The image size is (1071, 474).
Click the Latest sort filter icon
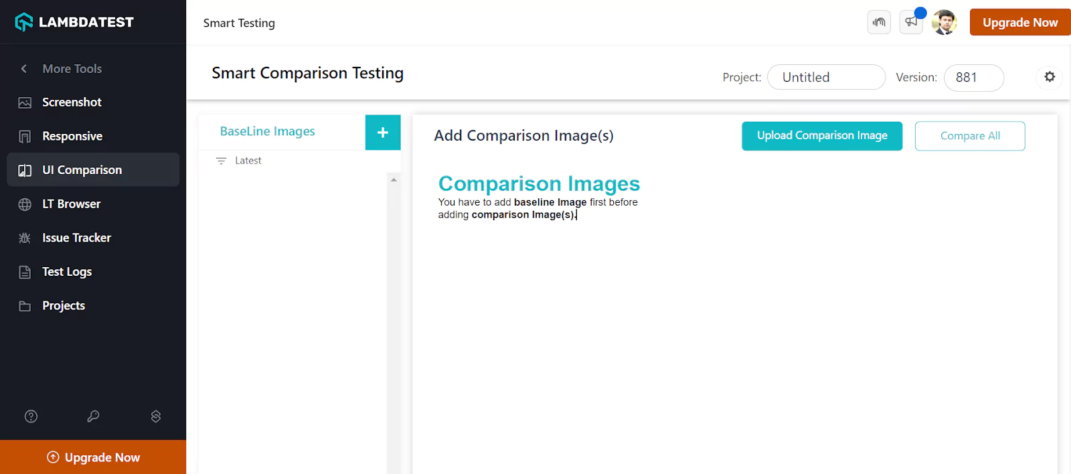tap(221, 161)
